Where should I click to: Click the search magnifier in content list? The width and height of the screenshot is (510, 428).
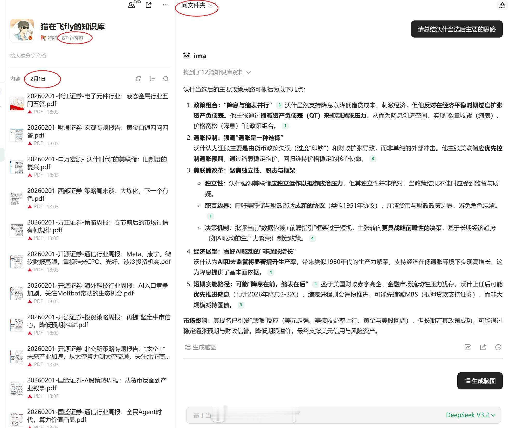tap(166, 79)
